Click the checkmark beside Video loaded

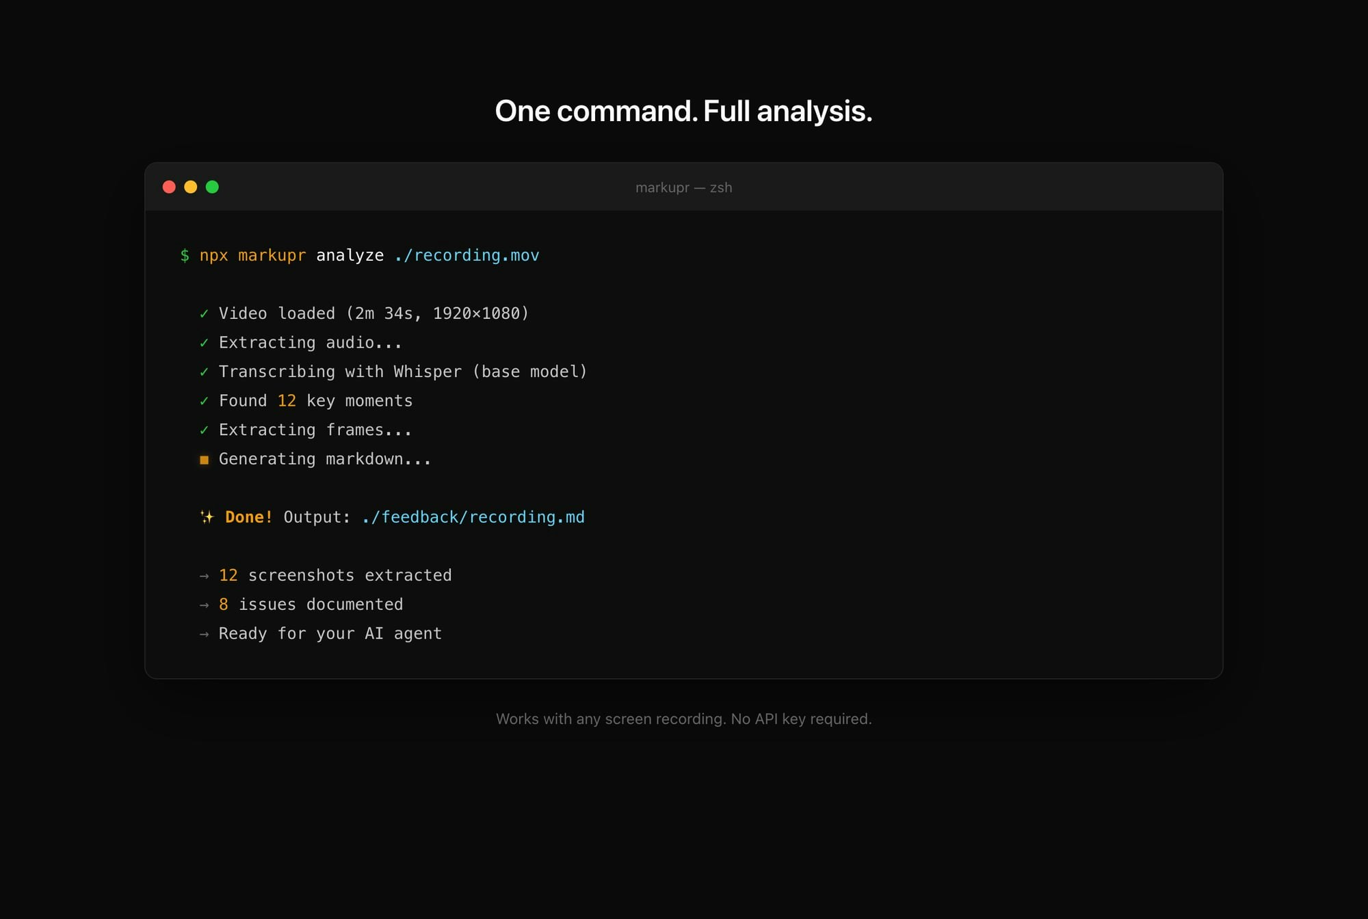(x=204, y=314)
